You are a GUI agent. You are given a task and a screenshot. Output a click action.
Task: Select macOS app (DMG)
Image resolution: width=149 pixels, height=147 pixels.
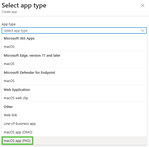74,132
